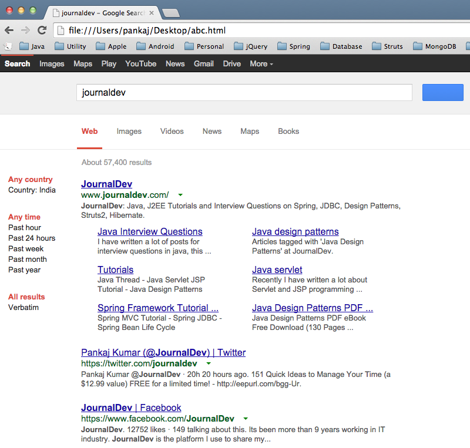Open the Java bookmarks folder

pos(32,46)
